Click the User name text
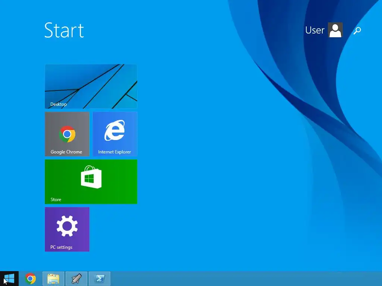382x286 pixels. click(315, 30)
